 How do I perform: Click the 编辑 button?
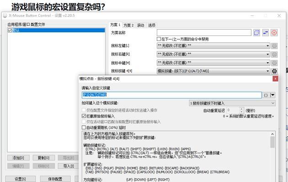click(18, 166)
